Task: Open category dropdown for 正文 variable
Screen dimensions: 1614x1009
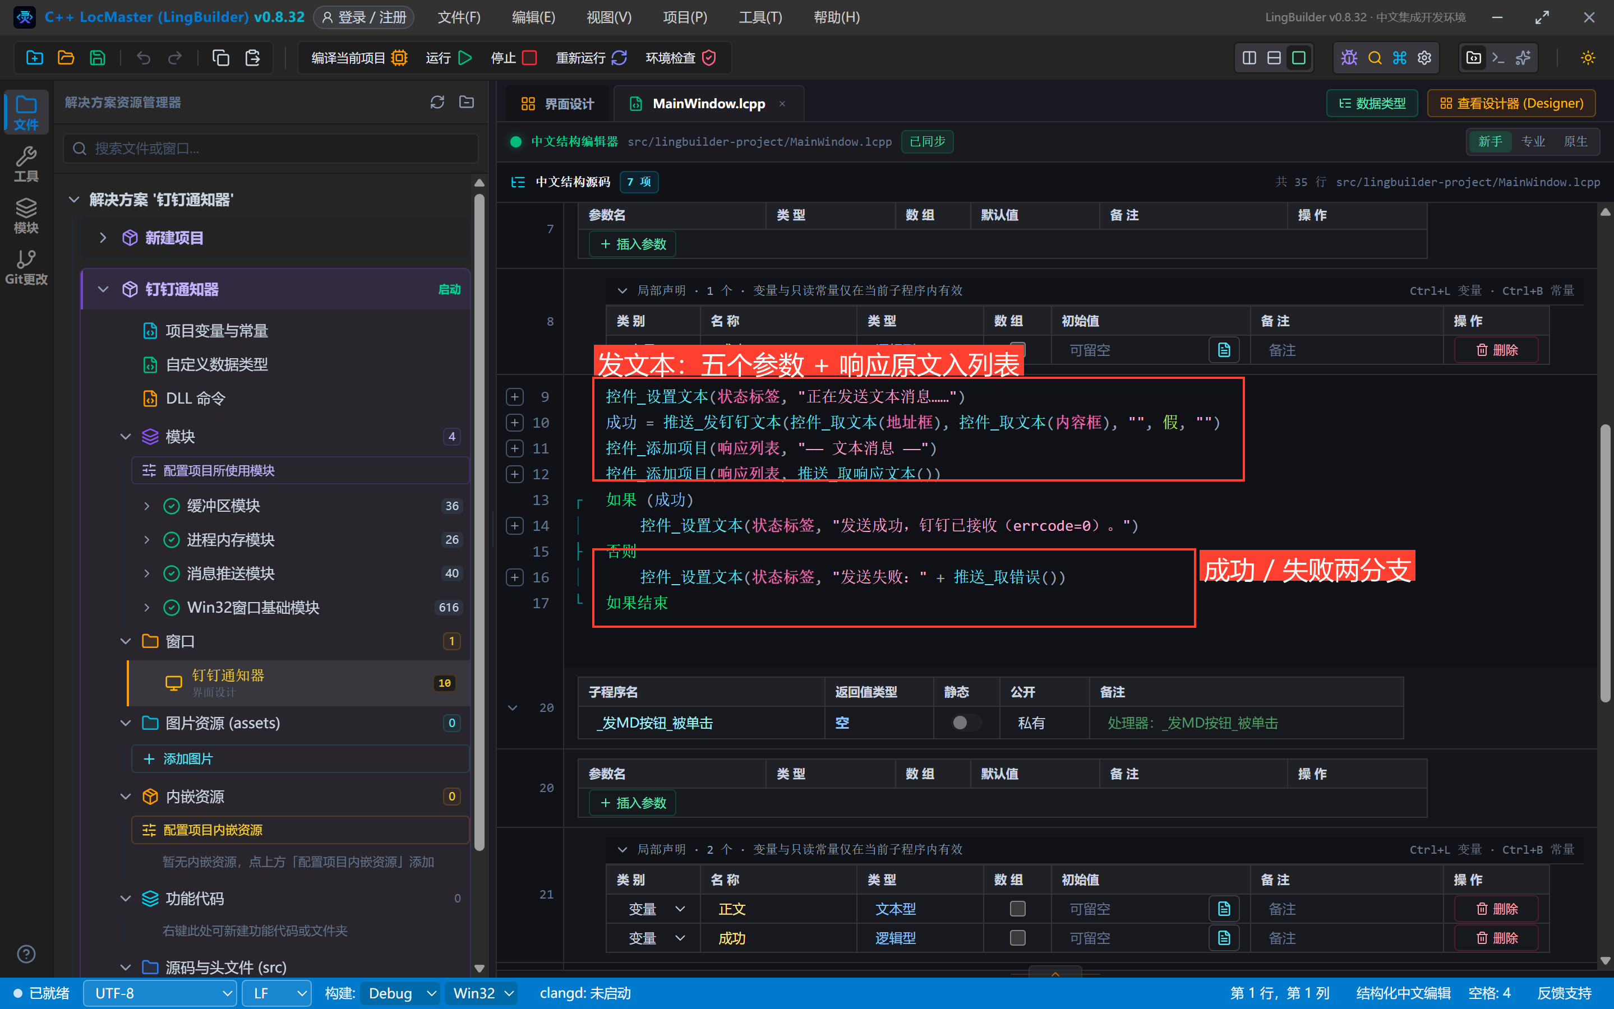Action: [x=656, y=909]
